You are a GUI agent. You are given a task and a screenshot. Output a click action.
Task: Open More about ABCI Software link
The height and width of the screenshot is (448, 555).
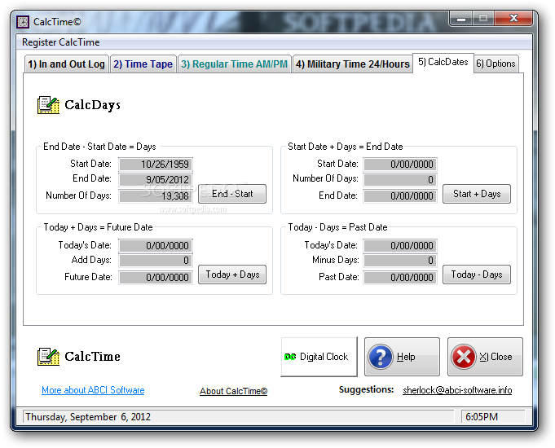[x=93, y=390]
